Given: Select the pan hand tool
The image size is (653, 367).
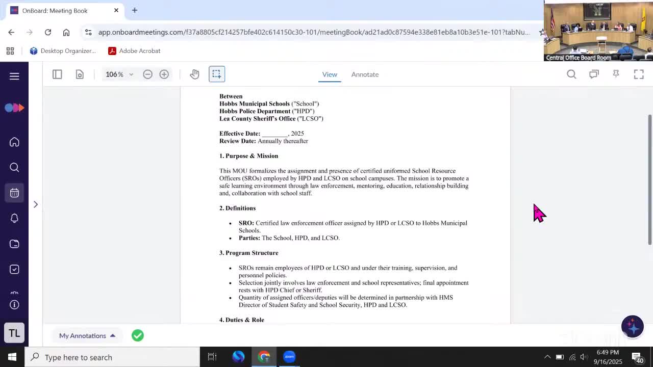Looking at the screenshot, I should point(194,74).
